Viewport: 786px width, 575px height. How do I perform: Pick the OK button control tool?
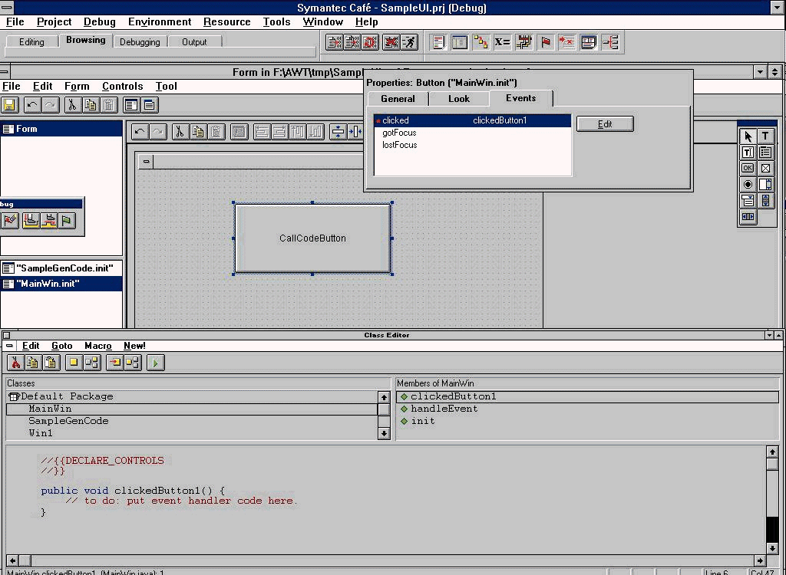748,169
